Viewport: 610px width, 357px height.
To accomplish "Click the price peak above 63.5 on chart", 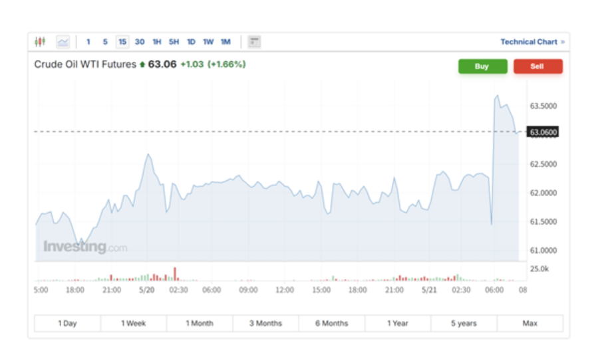I will pyautogui.click(x=497, y=96).
